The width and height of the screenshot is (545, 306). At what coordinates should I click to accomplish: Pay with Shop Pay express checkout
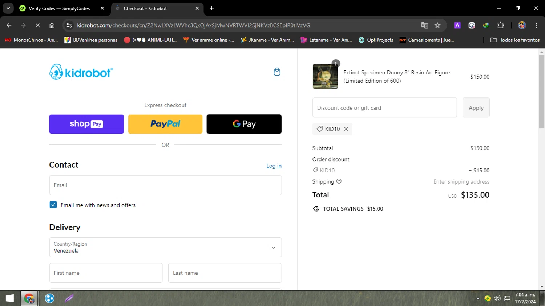point(86,124)
